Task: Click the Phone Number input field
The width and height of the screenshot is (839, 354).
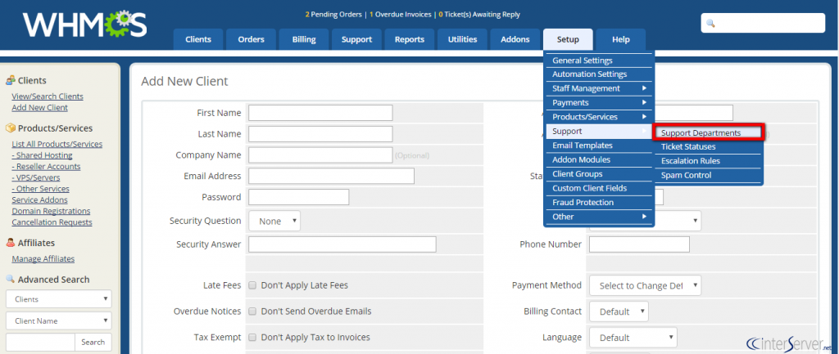Action: [639, 244]
